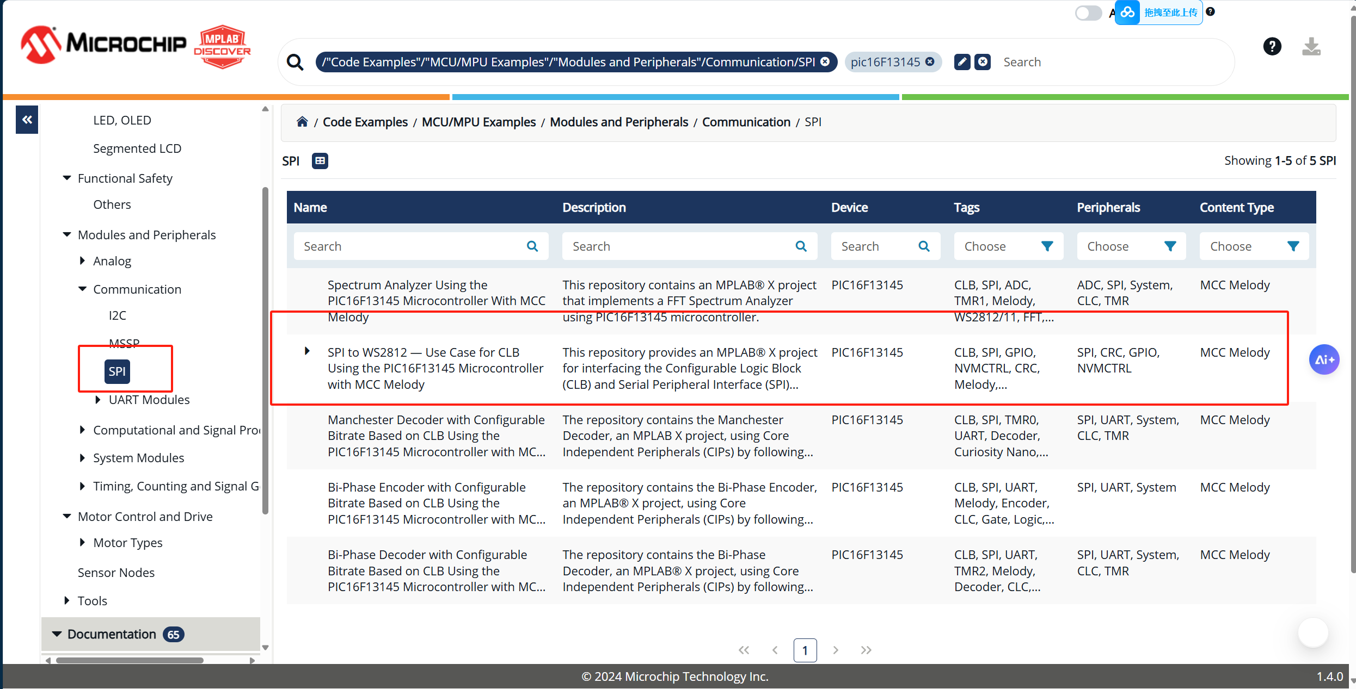Open Code Examples breadcrumb link
This screenshot has height=689, width=1356.
365,122
